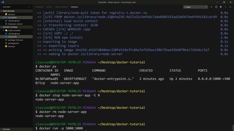The image size is (234, 131).
Task: Click the VS Code logo icon
Action: tap(3, 2)
